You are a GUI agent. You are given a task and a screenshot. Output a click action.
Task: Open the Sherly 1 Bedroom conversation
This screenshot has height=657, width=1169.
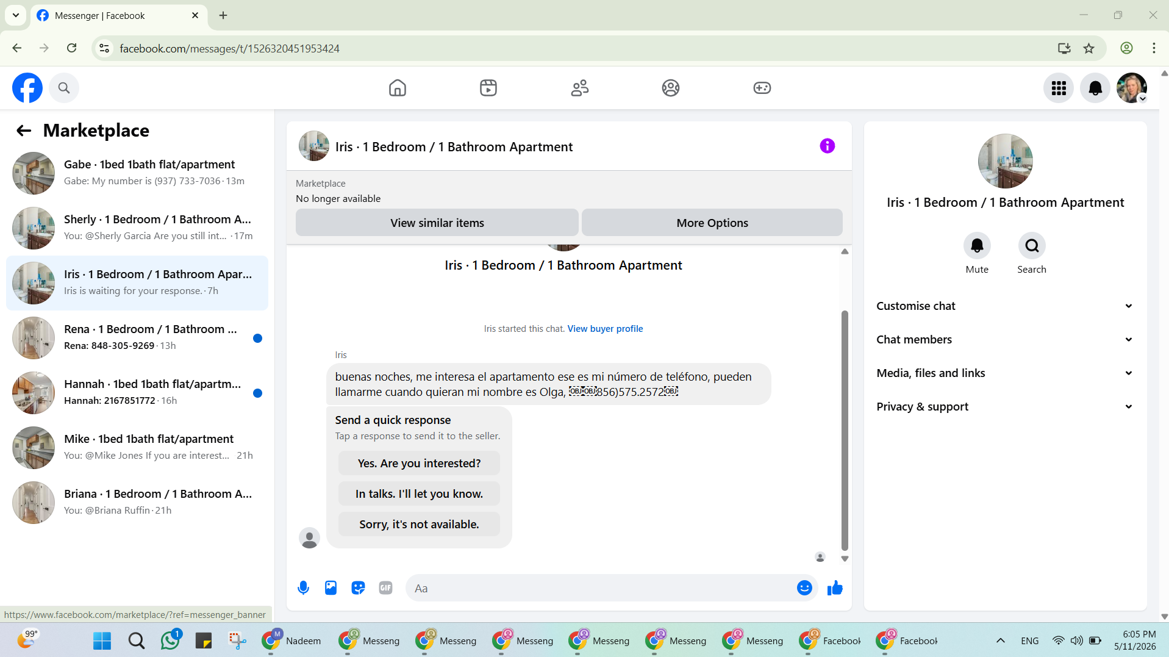pos(137,228)
